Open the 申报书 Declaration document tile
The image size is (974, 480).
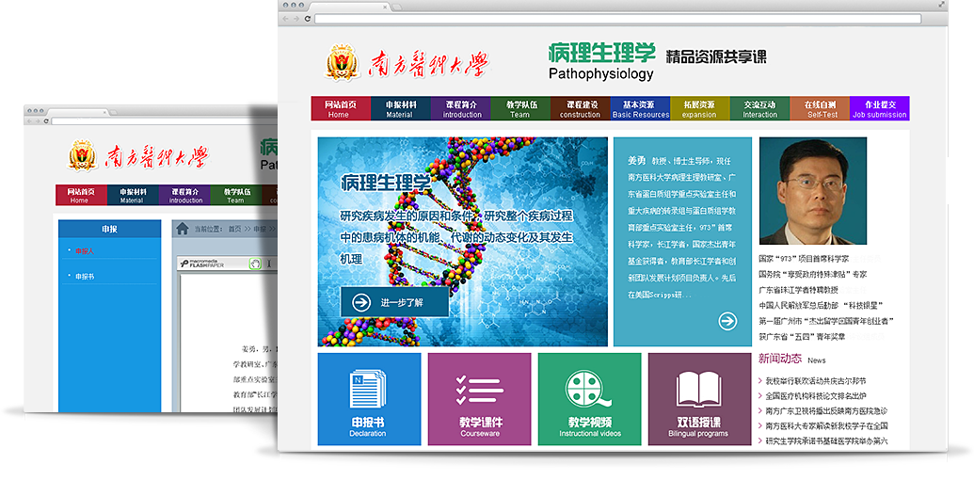coord(368,398)
